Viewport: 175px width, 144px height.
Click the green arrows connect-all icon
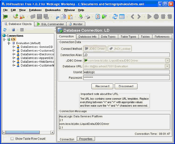(x=104, y=17)
